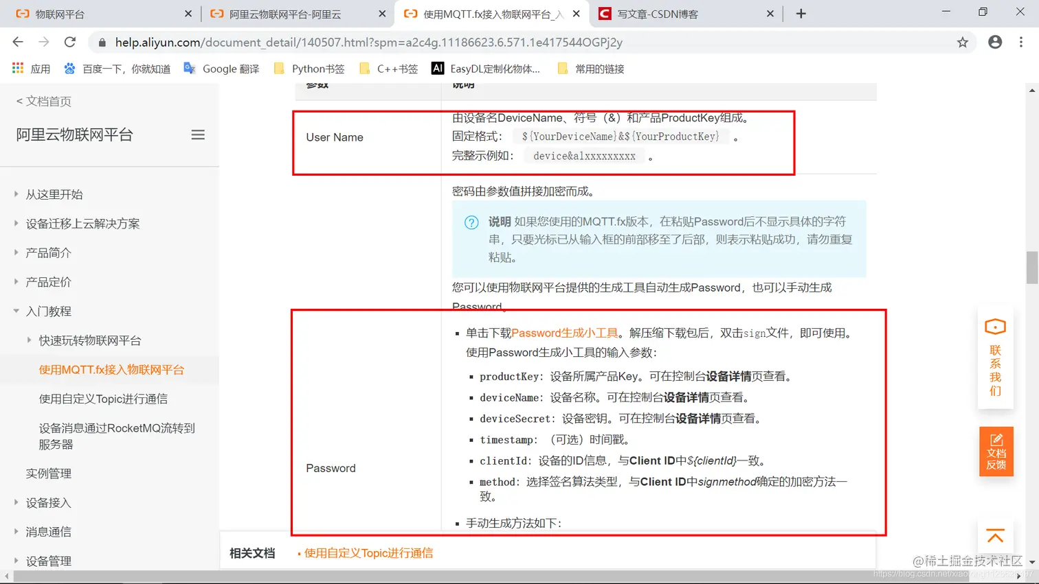Open the Google 翻译 bookmark
This screenshot has height=584, width=1039.
221,69
